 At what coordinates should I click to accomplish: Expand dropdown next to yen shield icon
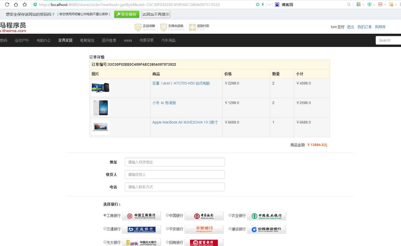[374, 5]
